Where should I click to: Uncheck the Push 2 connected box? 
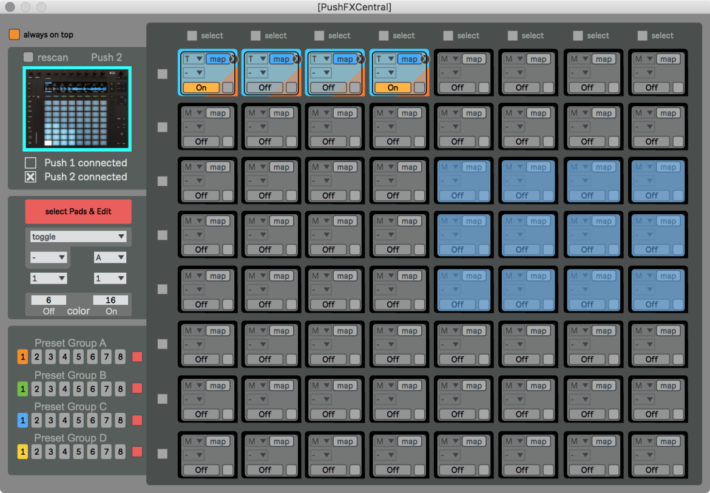point(30,177)
